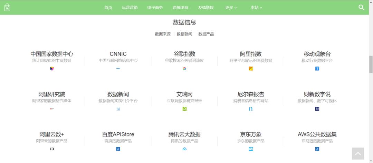Switch to the 数据新闻 filter tab
The height and width of the screenshot is (163, 373).
click(184, 34)
